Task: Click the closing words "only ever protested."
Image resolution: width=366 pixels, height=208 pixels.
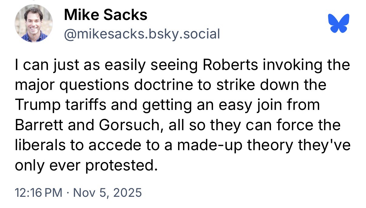Action: tap(86, 165)
